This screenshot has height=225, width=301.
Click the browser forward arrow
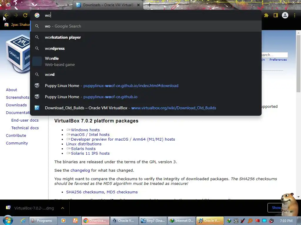pos(16,15)
